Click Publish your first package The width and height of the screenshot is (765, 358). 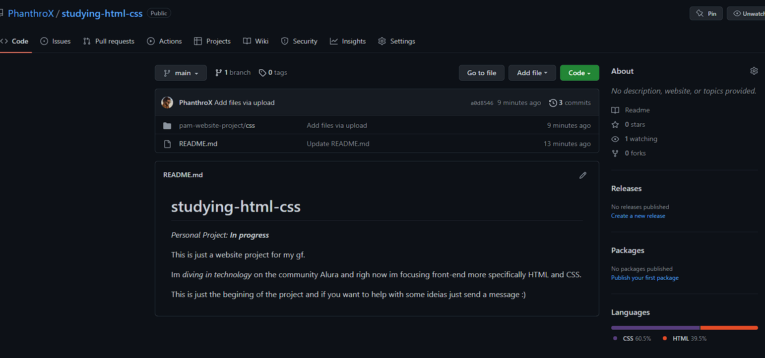tap(645, 278)
